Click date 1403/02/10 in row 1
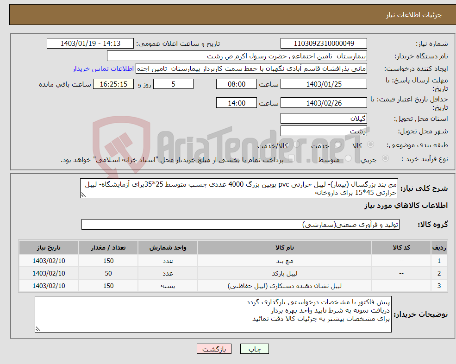Image resolution: width=456 pixels, height=364 pixels. click(49, 261)
